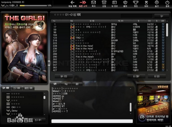172x127 pixels.
Task: Open the VEGAS map promotional banner
Action: click(153, 103)
